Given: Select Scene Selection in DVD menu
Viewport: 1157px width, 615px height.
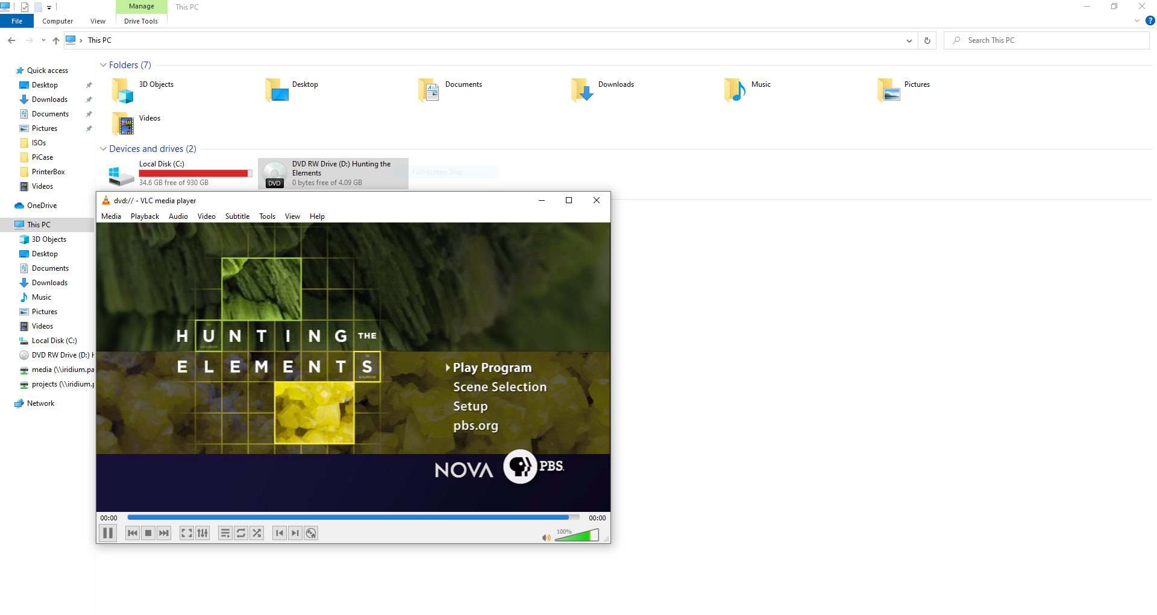Looking at the screenshot, I should coord(500,386).
